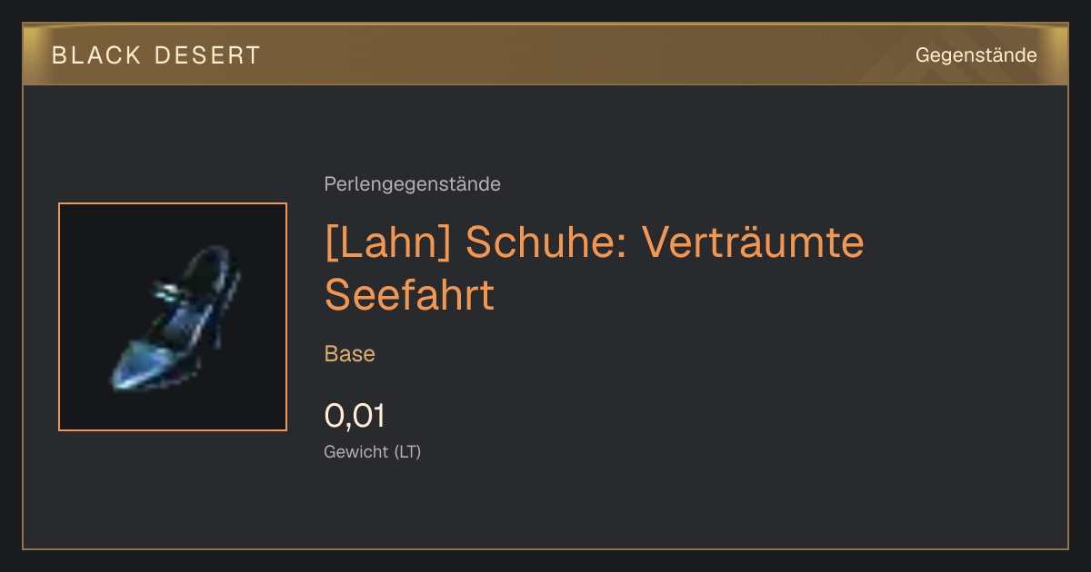Open the BLACK DESERT logo text
Screen dimensions: 1091x572
coord(156,55)
